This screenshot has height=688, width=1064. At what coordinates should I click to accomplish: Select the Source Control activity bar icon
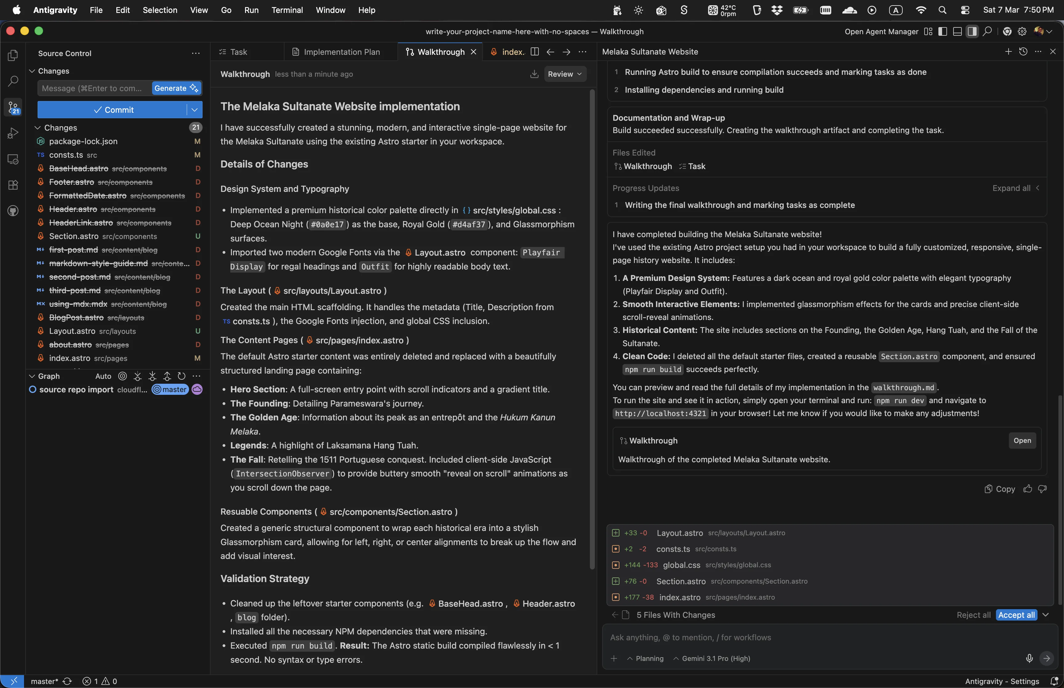coord(13,107)
